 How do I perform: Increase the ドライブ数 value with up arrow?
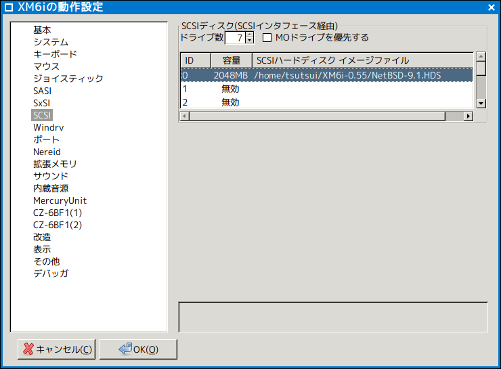(x=250, y=35)
